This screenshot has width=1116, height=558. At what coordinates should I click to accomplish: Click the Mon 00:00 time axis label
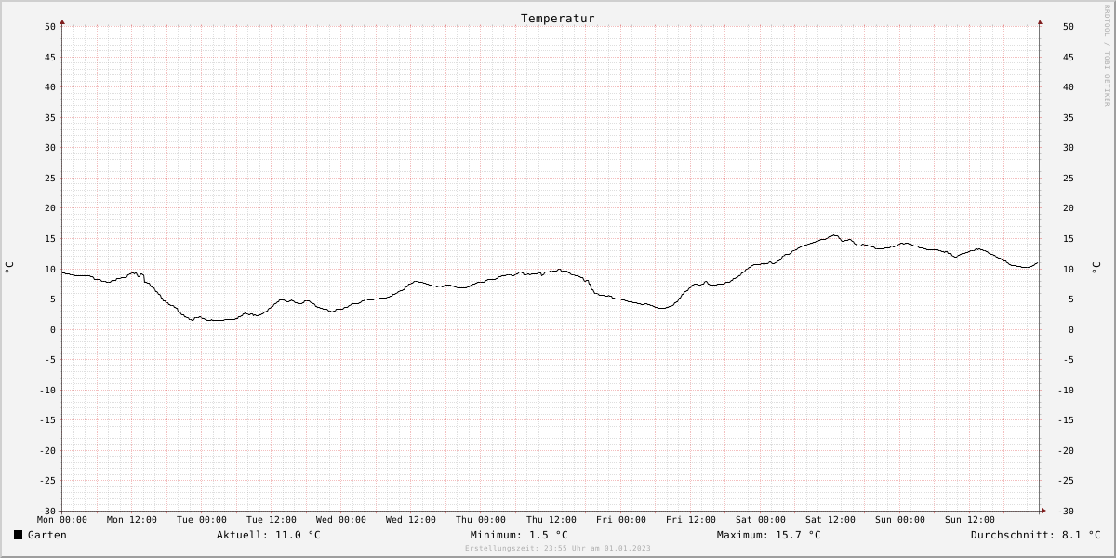pos(62,520)
